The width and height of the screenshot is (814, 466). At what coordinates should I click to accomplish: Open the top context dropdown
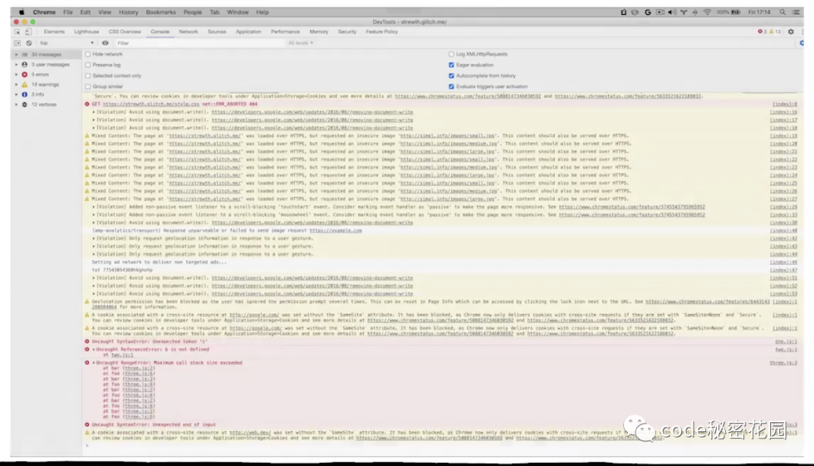click(x=66, y=43)
